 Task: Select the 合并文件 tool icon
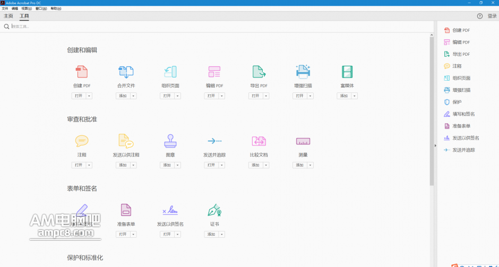[126, 72]
